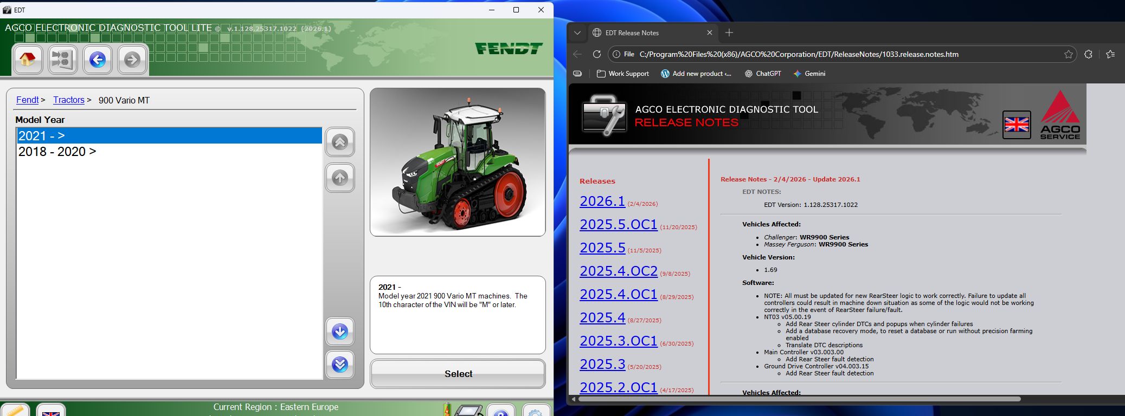The height and width of the screenshot is (416, 1125).
Task: Open release 2026.1 notes
Action: (x=602, y=201)
